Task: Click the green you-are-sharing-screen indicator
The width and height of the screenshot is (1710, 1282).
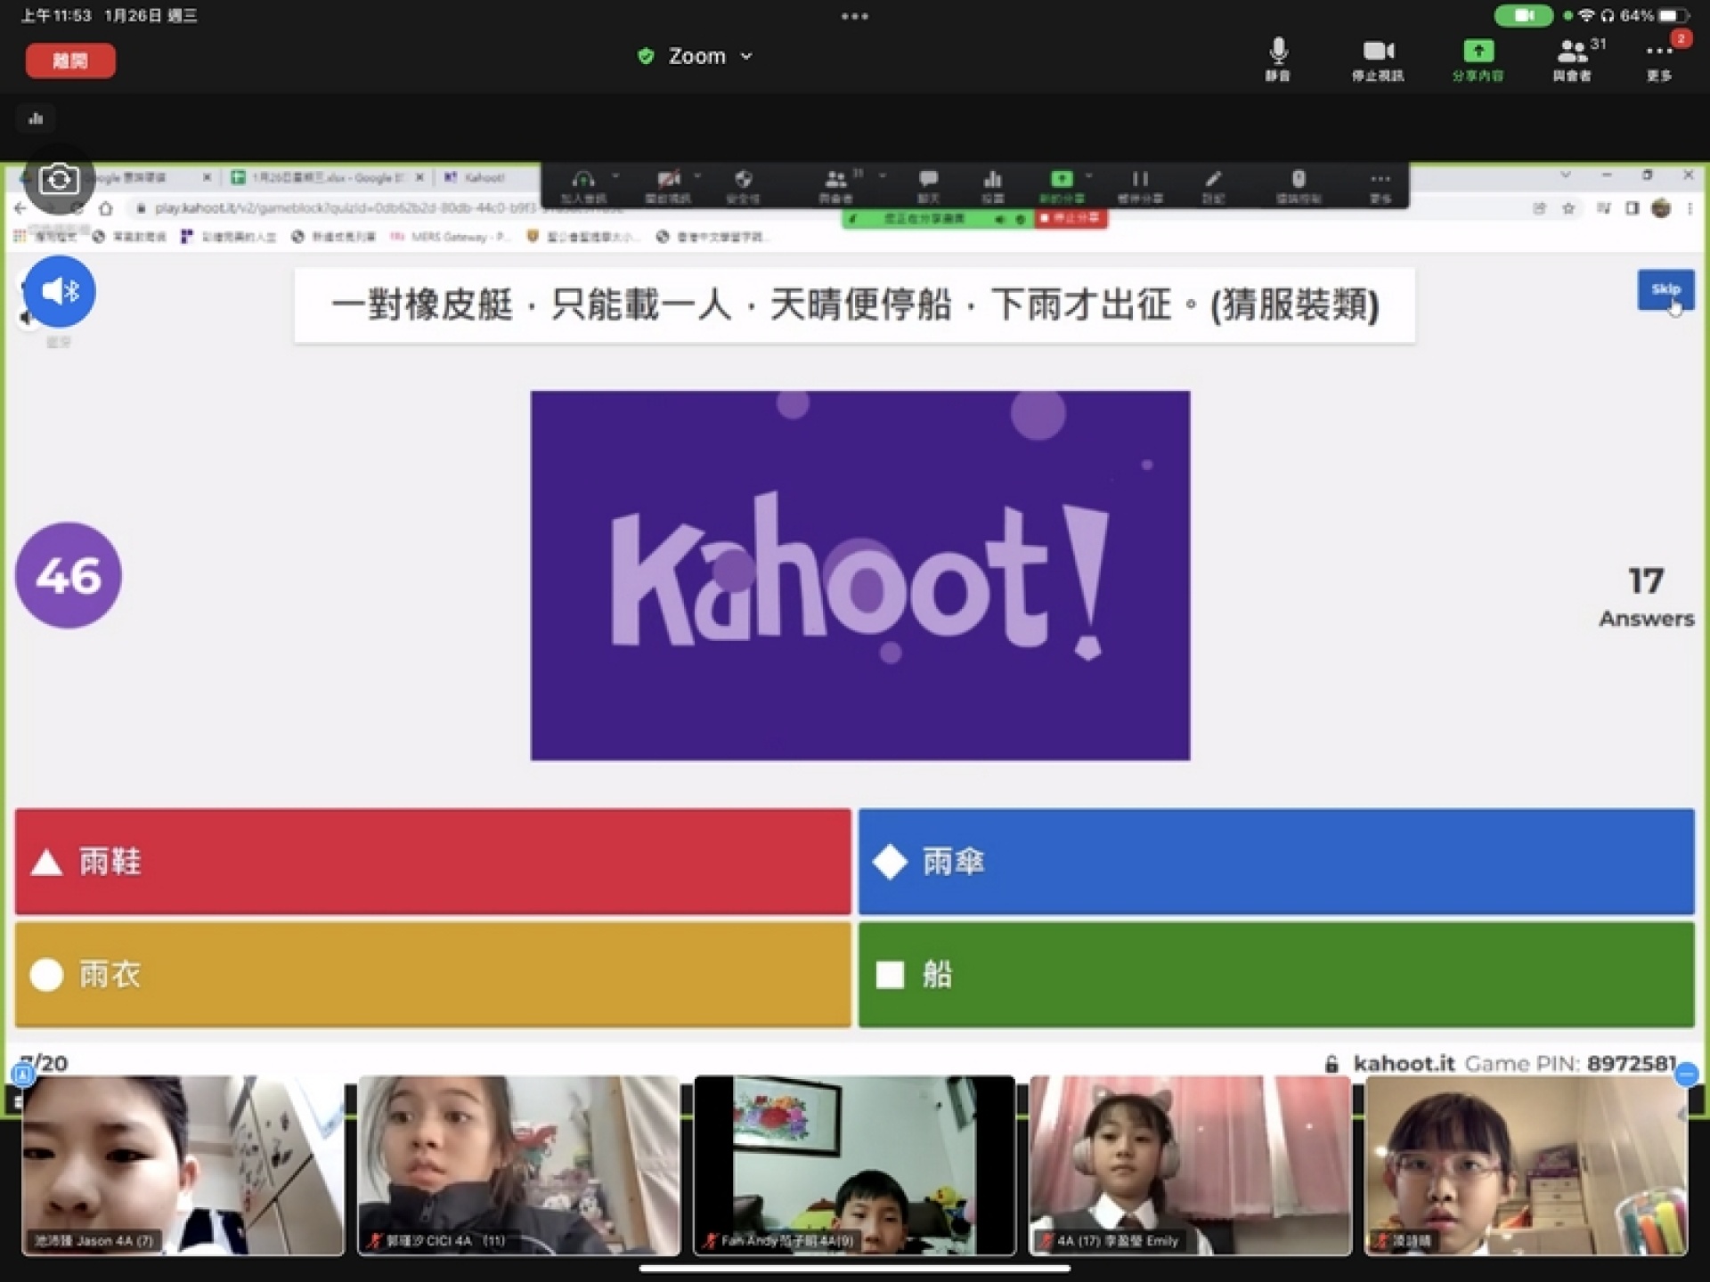Action: (938, 218)
